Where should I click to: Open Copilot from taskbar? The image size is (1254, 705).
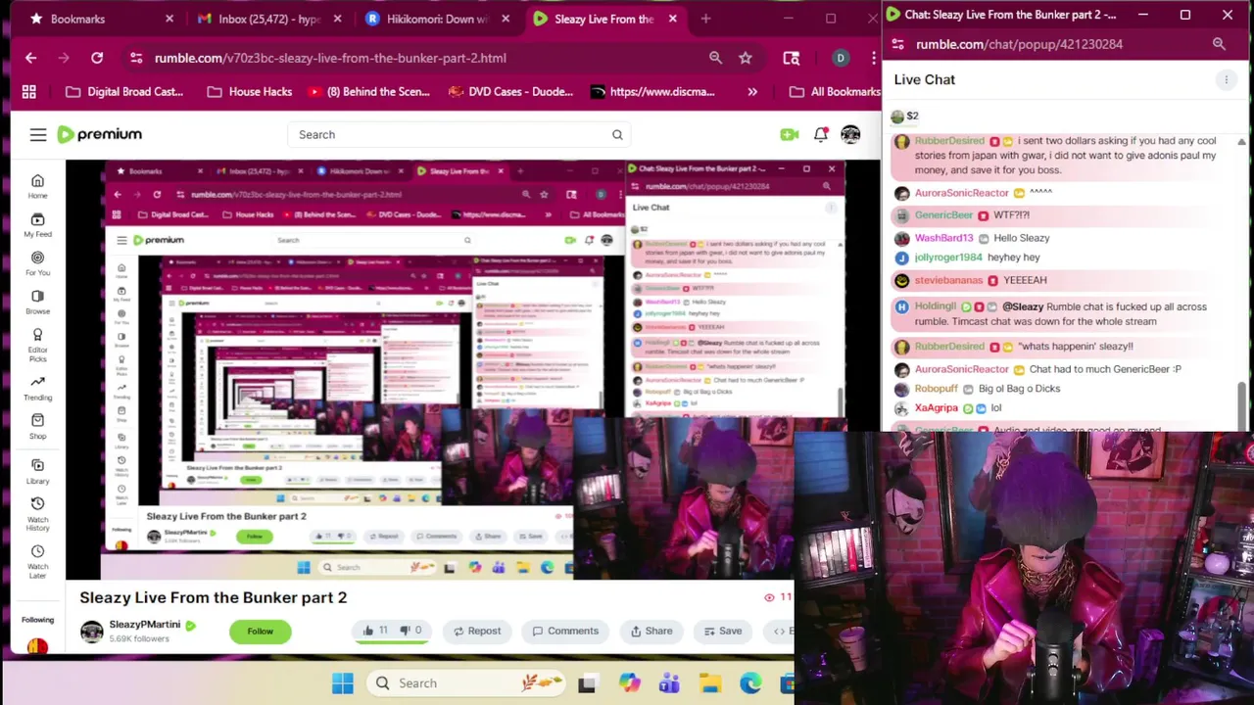pyautogui.click(x=629, y=683)
